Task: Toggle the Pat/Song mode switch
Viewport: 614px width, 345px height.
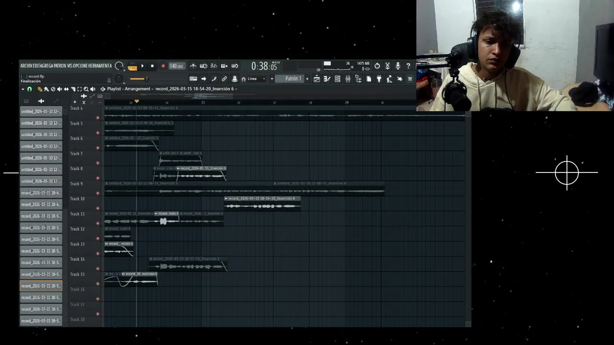Action: (132, 66)
